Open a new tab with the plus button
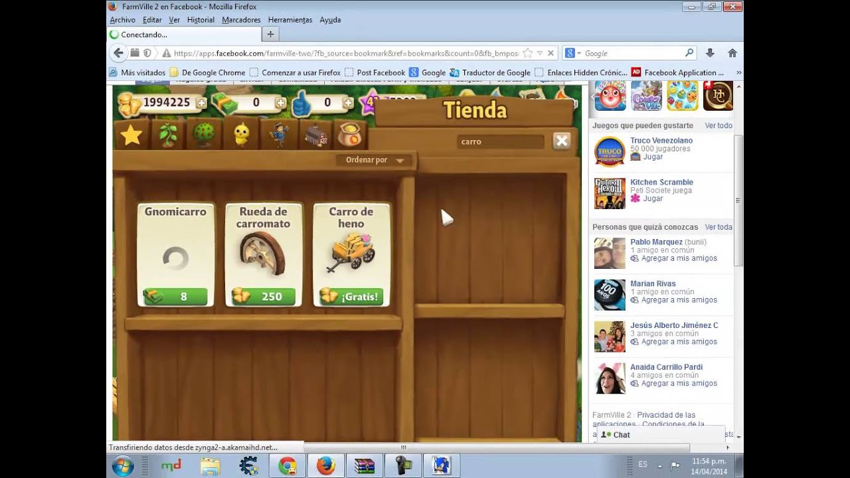Viewport: 850px width, 478px height. 270,35
